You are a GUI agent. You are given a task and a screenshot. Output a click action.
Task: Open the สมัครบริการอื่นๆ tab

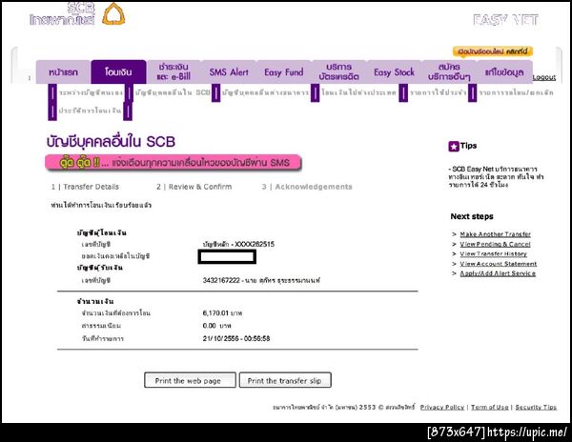[449, 72]
